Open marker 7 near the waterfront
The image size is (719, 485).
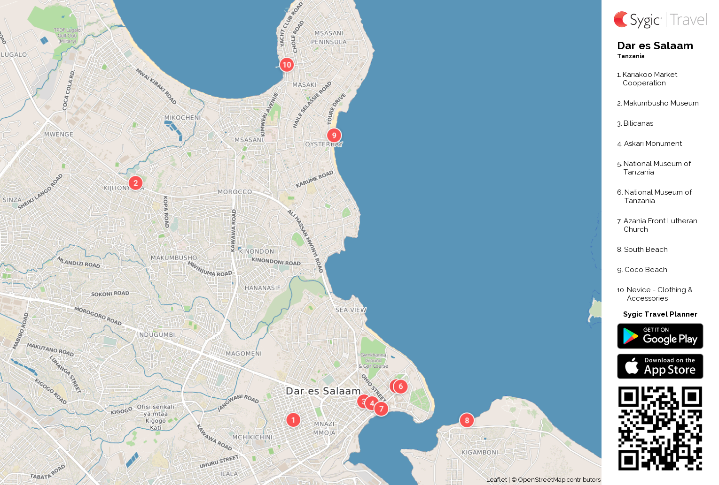pyautogui.click(x=381, y=409)
